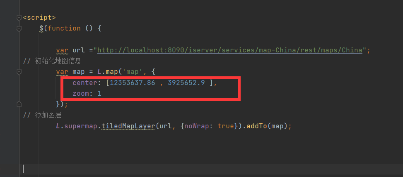The height and width of the screenshot is (177, 403).
Task: Click the comment '初始化地图信息'
Action: (x=58, y=61)
